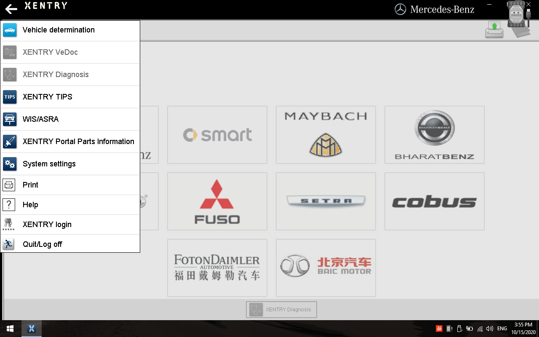
Task: Choose Print in the menu
Action: (x=70, y=185)
